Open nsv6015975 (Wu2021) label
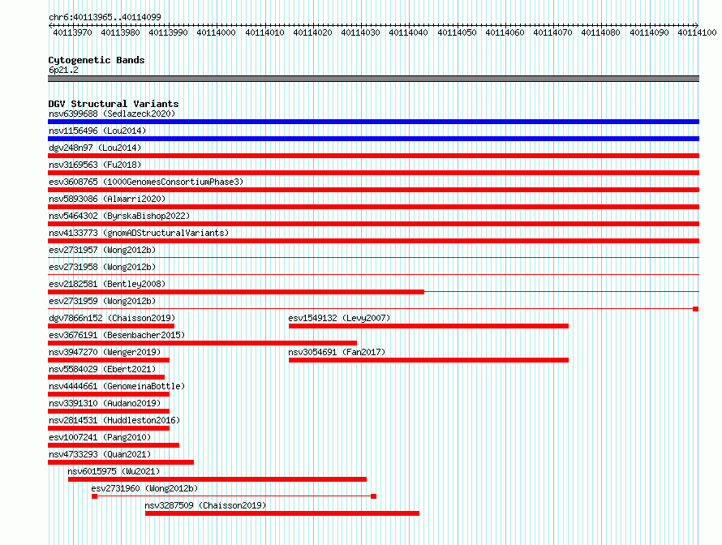Image resolution: width=722 pixels, height=545 pixels. coord(114,471)
